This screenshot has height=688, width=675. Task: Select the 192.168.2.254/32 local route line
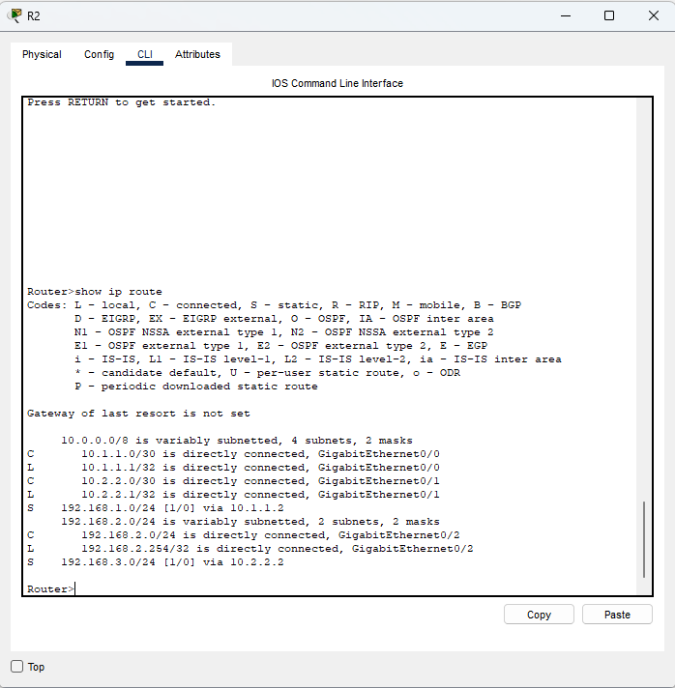249,549
